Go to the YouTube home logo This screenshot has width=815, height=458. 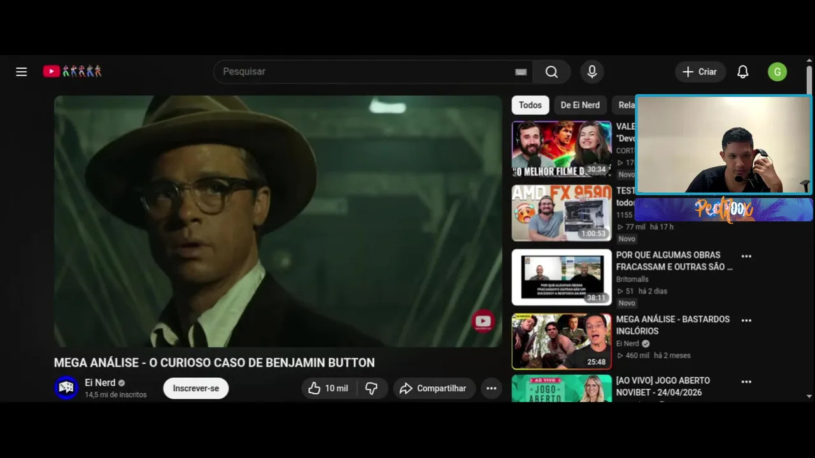click(72, 71)
